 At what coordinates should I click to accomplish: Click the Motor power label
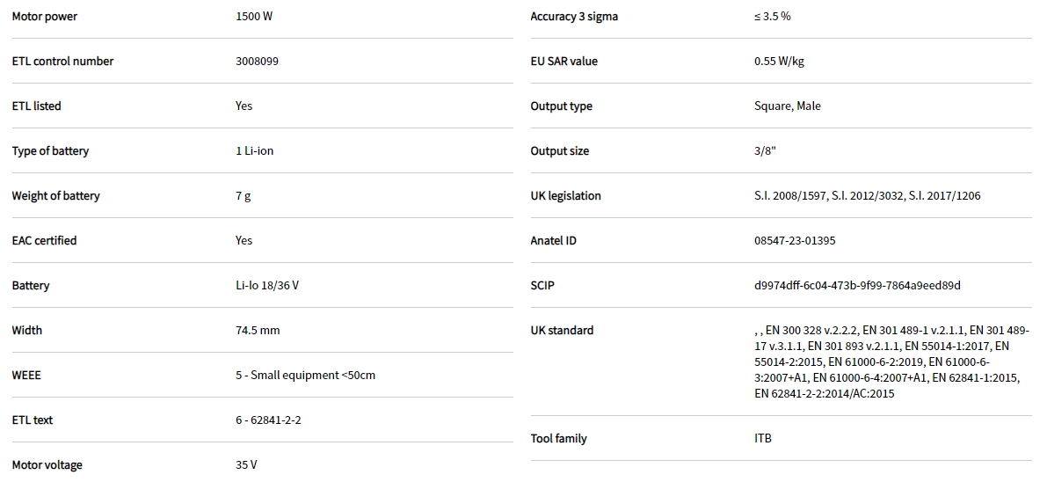(44, 17)
